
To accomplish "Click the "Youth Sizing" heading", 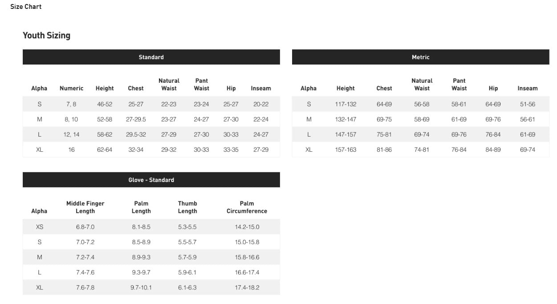I will (x=46, y=36).
